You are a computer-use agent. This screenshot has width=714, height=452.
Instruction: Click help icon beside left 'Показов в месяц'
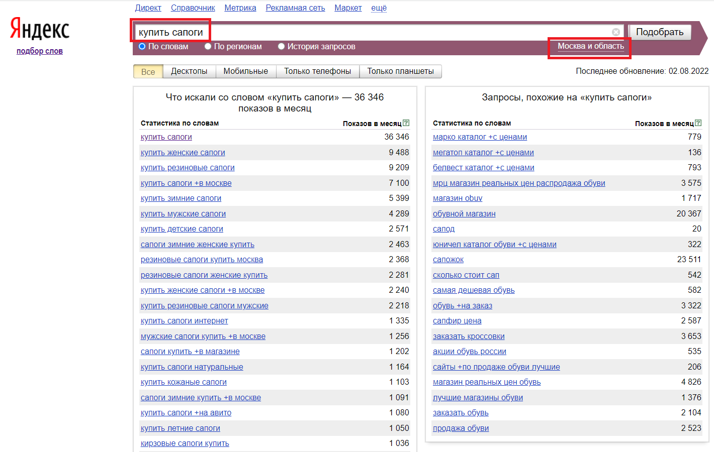click(x=406, y=123)
